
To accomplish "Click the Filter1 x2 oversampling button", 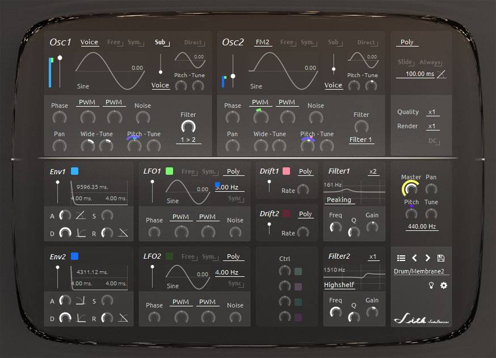I will pos(373,171).
